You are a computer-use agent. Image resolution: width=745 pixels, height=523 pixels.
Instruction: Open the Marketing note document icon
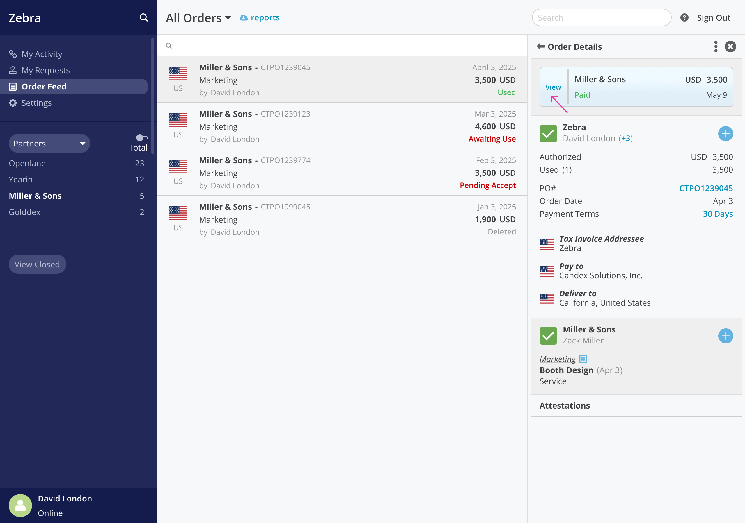[x=583, y=359]
